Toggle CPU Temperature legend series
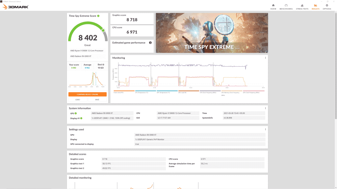This screenshot has width=337, height=189. (145, 92)
